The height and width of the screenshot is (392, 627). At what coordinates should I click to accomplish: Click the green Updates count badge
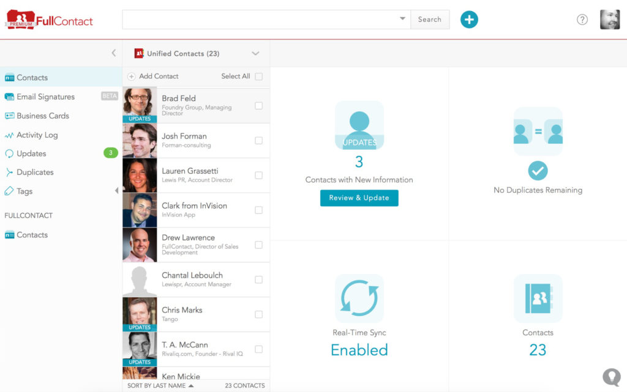click(111, 153)
